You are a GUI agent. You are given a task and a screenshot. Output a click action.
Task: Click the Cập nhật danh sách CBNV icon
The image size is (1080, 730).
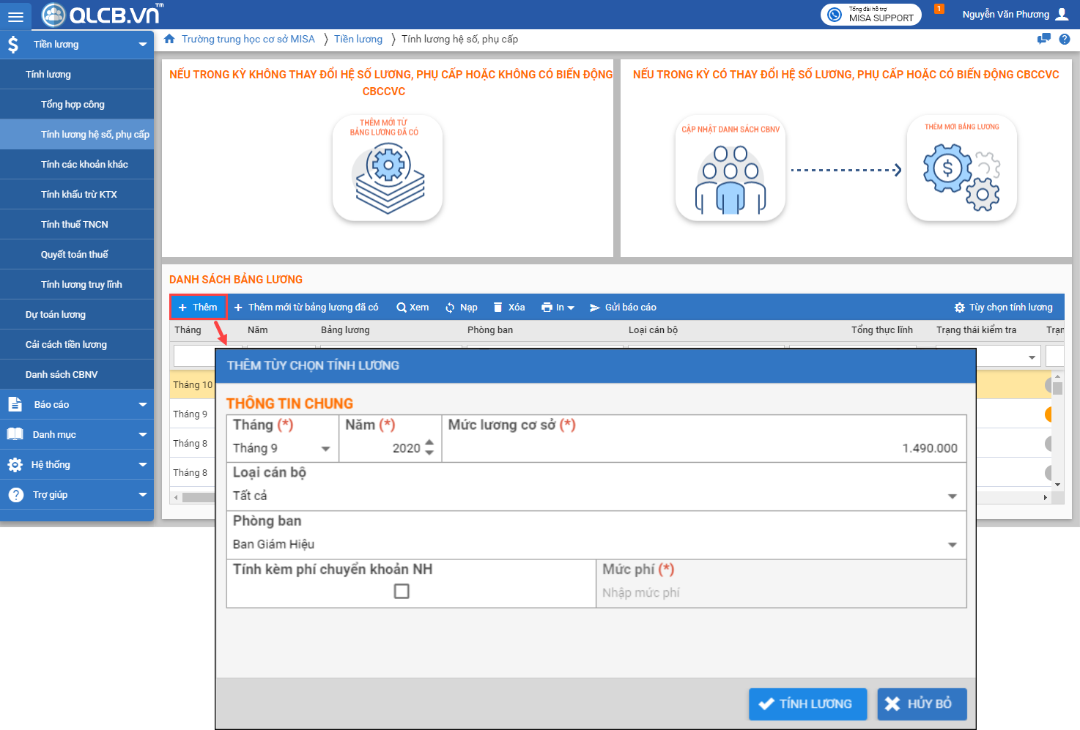pyautogui.click(x=730, y=168)
